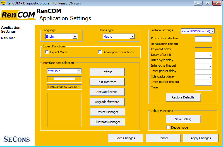Click the RenCOMap 0.1.2150 version field
This screenshot has width=223, height=147.
coord(64,87)
